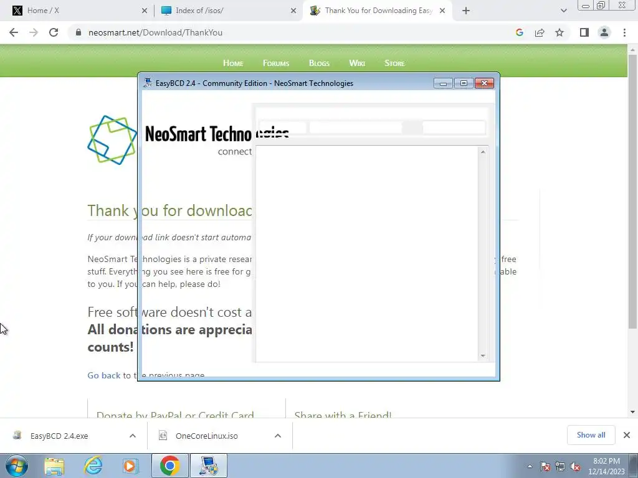Screen dimensions: 638x478
Task: Open network tray icon
Action: tap(560, 466)
